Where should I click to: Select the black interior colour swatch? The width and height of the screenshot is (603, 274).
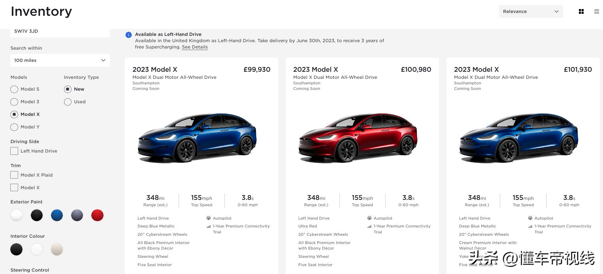click(x=17, y=249)
